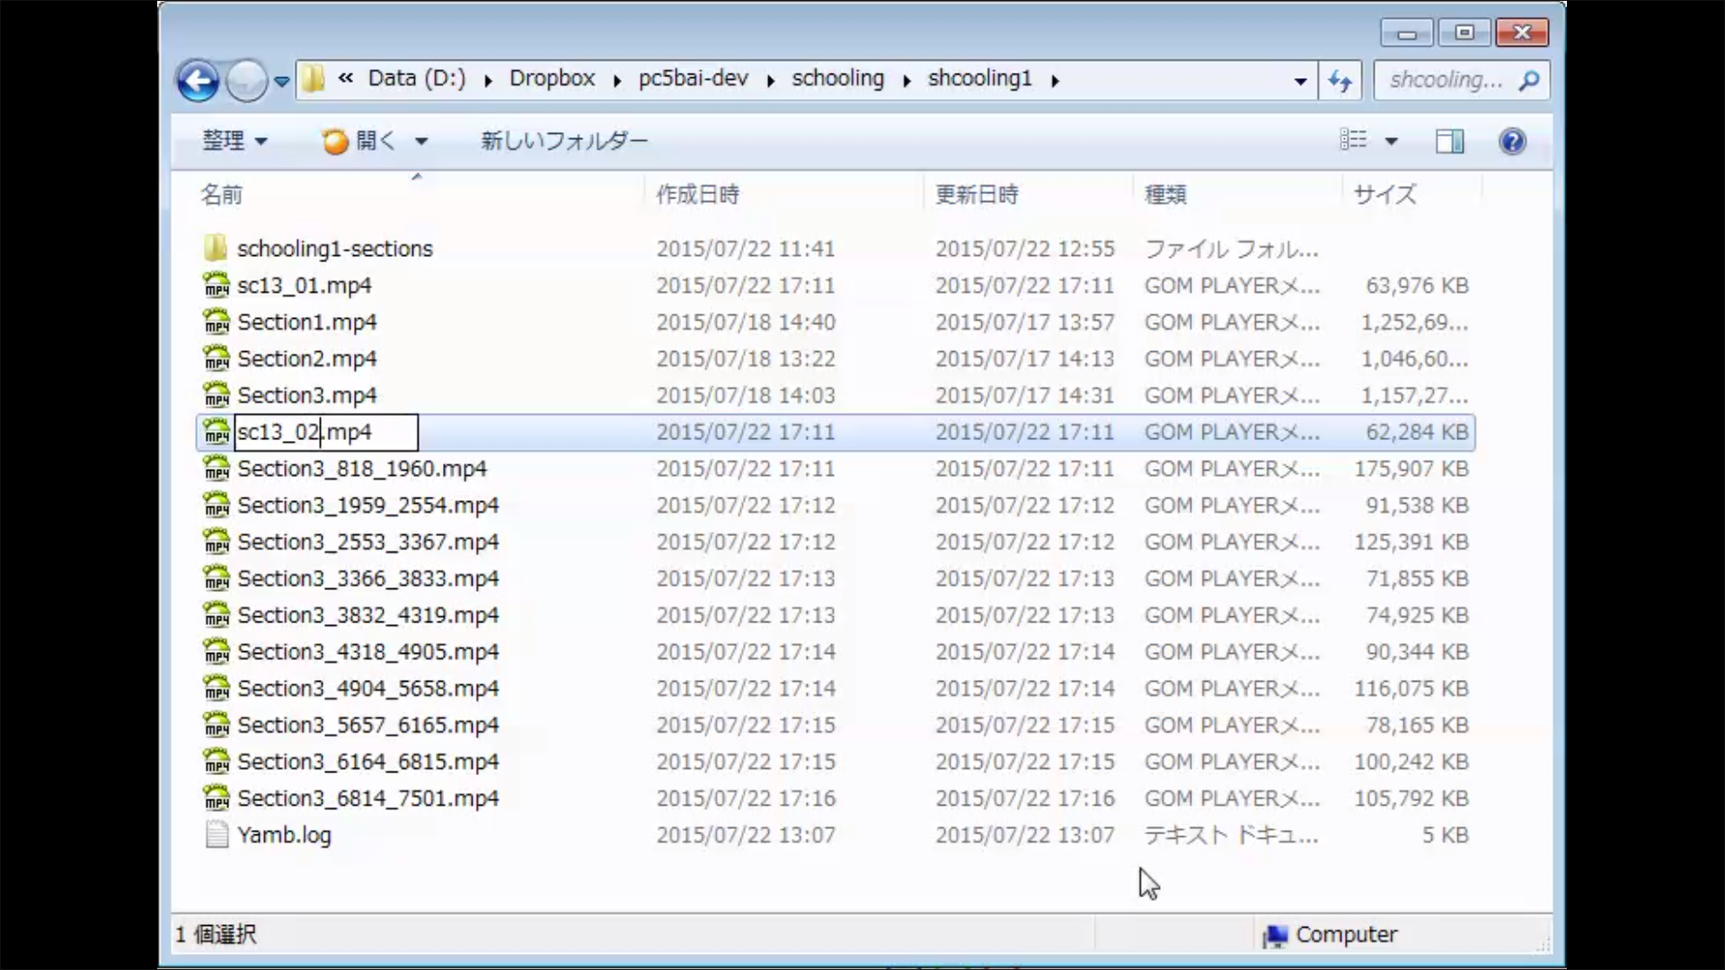The width and height of the screenshot is (1725, 970).
Task: Click the mp4 icon of Section1.mp4
Action: coord(217,322)
